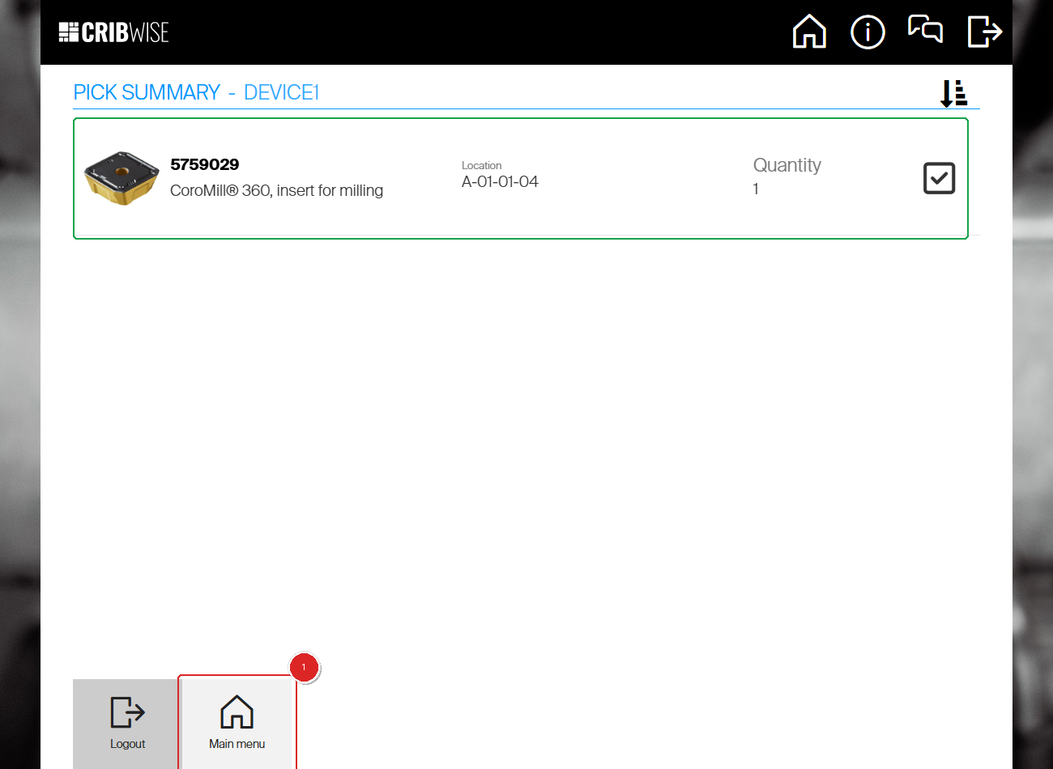Image resolution: width=1053 pixels, height=769 pixels.
Task: Click the top-right logout icon
Action: point(985,32)
